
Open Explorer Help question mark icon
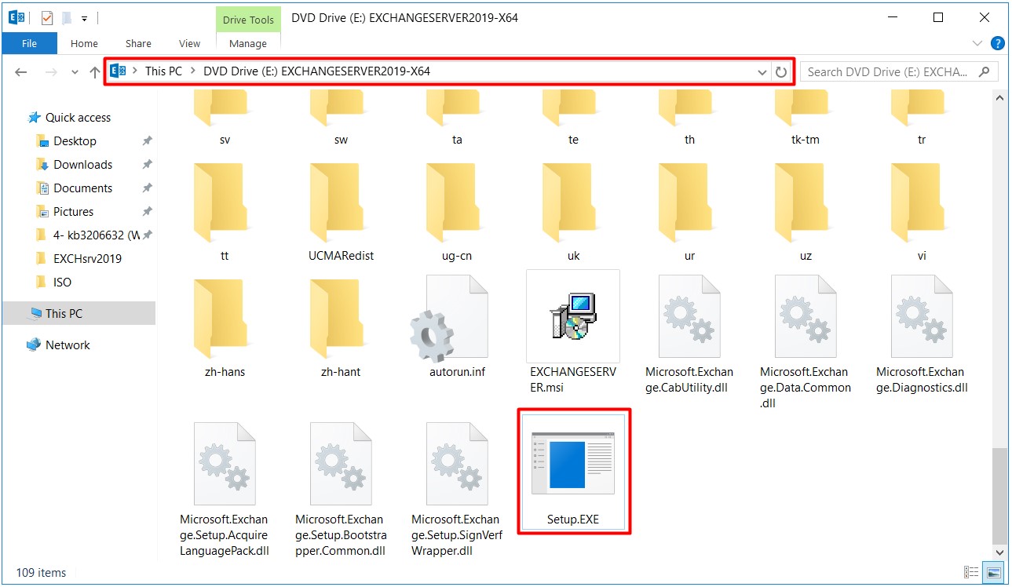tap(998, 43)
